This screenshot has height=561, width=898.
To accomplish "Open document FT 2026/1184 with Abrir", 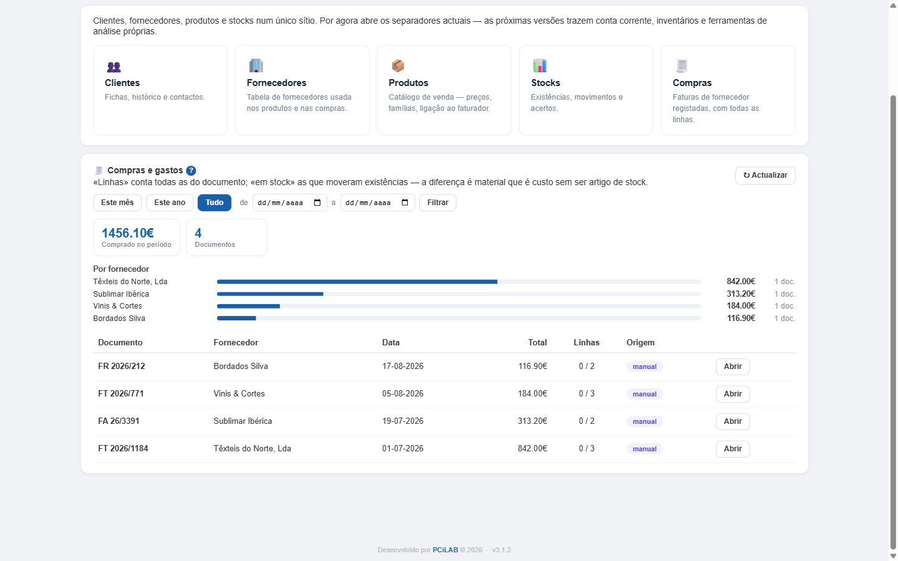I will [x=733, y=449].
